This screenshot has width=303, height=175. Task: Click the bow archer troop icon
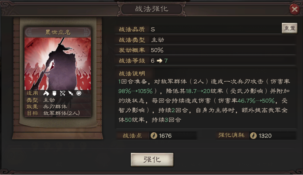[62, 93]
